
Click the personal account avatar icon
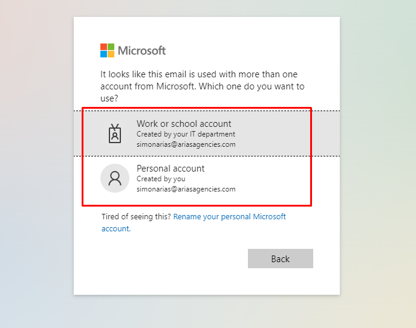[115, 178]
